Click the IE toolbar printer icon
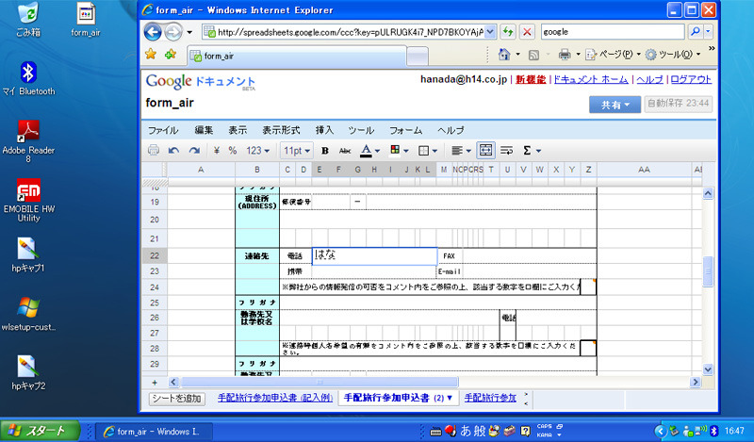 pyautogui.click(x=565, y=55)
